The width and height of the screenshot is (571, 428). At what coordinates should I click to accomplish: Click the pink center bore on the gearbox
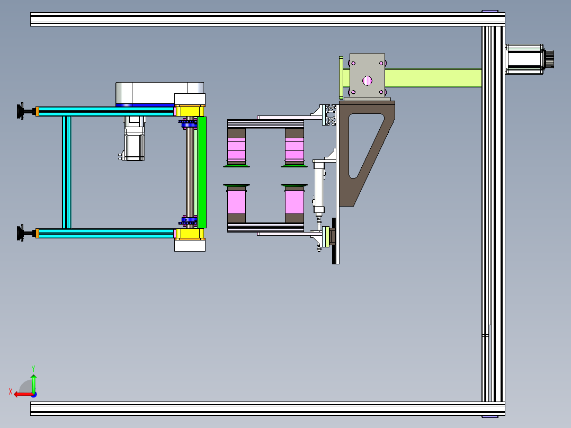coord(367,81)
